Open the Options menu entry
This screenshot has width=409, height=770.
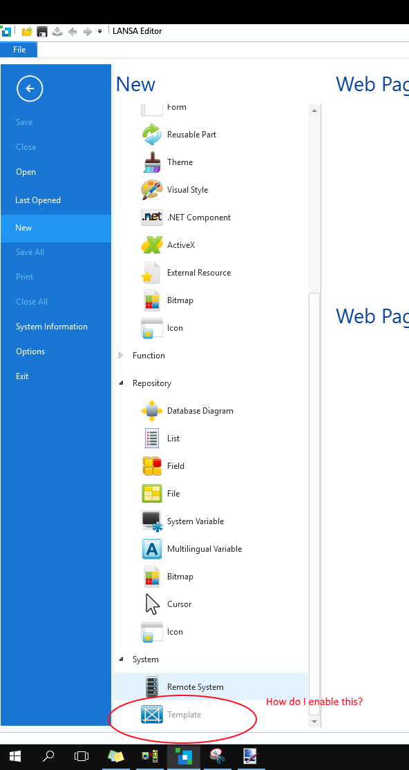(30, 352)
